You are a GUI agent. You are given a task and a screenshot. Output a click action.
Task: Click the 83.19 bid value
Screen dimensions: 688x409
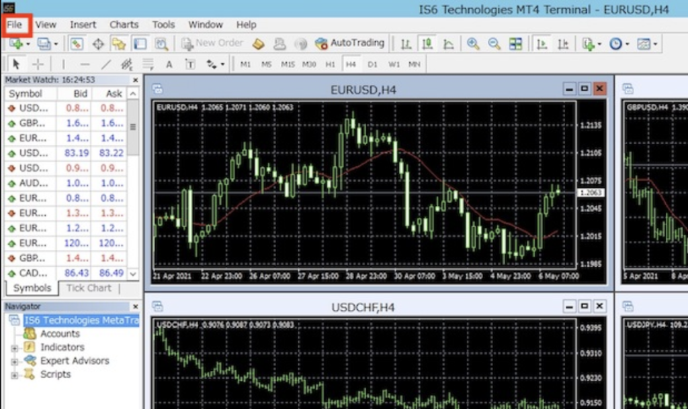[77, 154]
